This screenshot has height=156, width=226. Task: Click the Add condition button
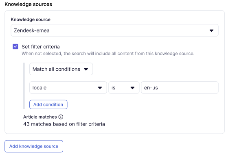(48, 104)
